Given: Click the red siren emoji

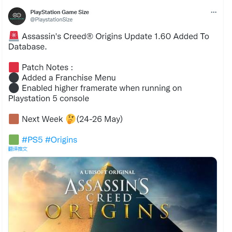Looking at the screenshot, I should click(x=14, y=37).
